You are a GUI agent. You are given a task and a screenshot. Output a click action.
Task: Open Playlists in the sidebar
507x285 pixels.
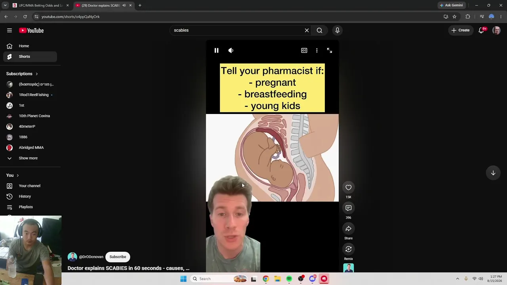pyautogui.click(x=30, y=207)
